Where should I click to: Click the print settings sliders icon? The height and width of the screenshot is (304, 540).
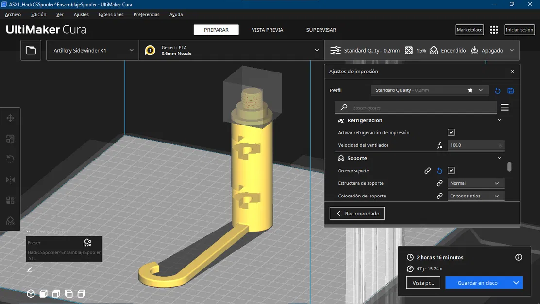(x=336, y=51)
